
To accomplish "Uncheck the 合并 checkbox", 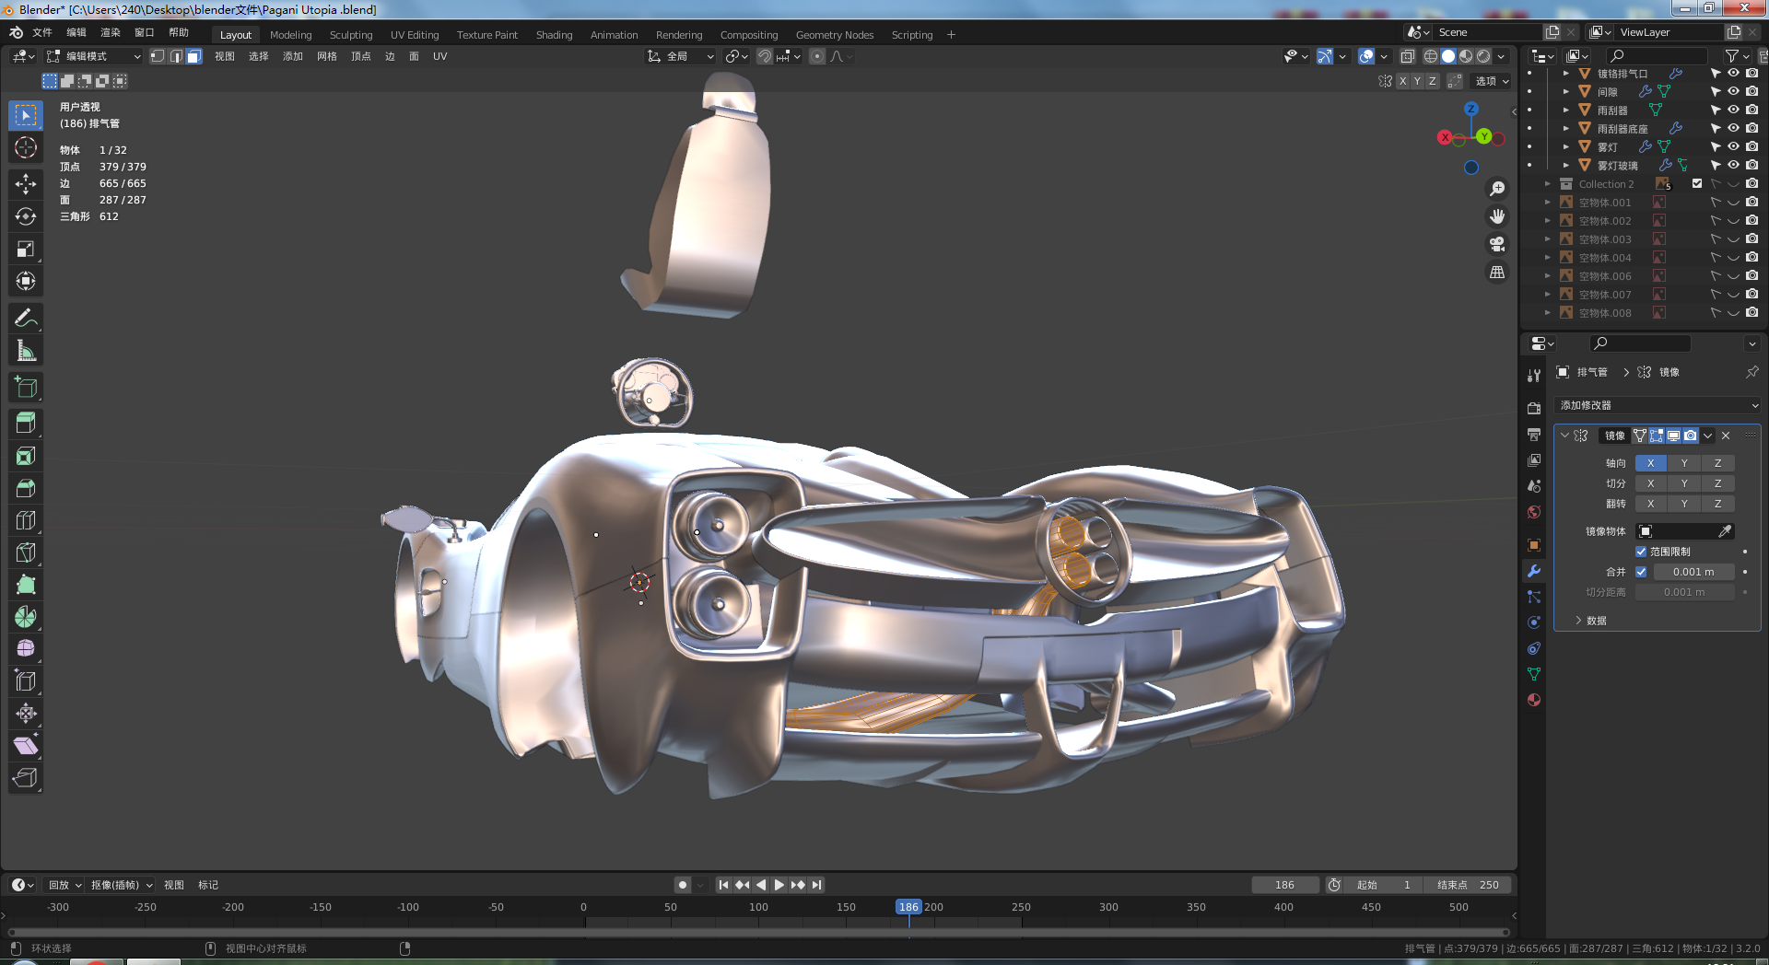I will [x=1641, y=572].
